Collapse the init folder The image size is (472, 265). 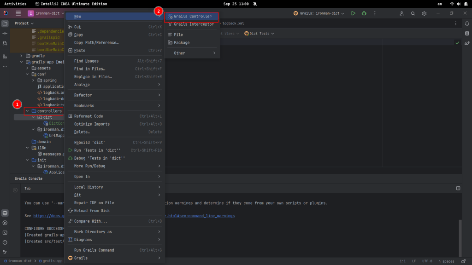(x=27, y=160)
